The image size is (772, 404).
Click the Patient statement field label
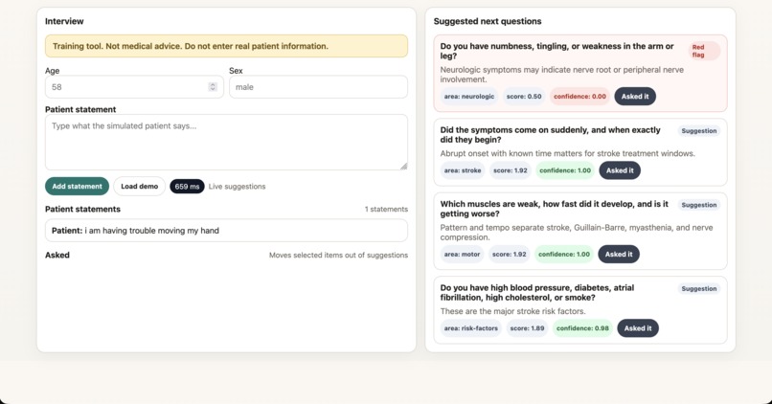point(80,109)
